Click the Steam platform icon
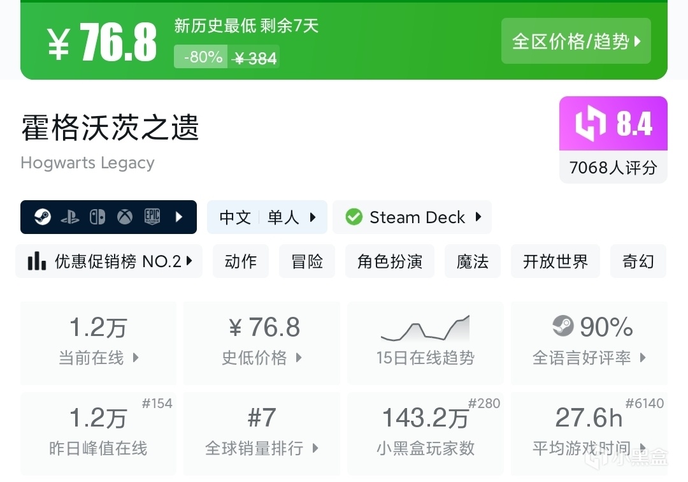The width and height of the screenshot is (688, 482). click(43, 217)
